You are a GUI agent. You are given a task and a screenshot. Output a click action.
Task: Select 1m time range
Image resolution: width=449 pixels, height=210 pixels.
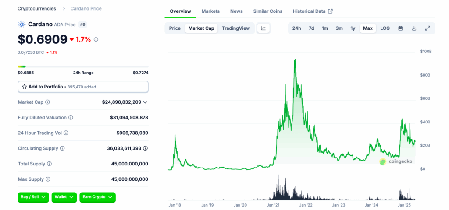[325, 28]
